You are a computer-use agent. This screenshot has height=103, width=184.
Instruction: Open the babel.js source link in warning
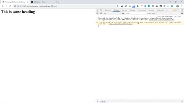175,22
